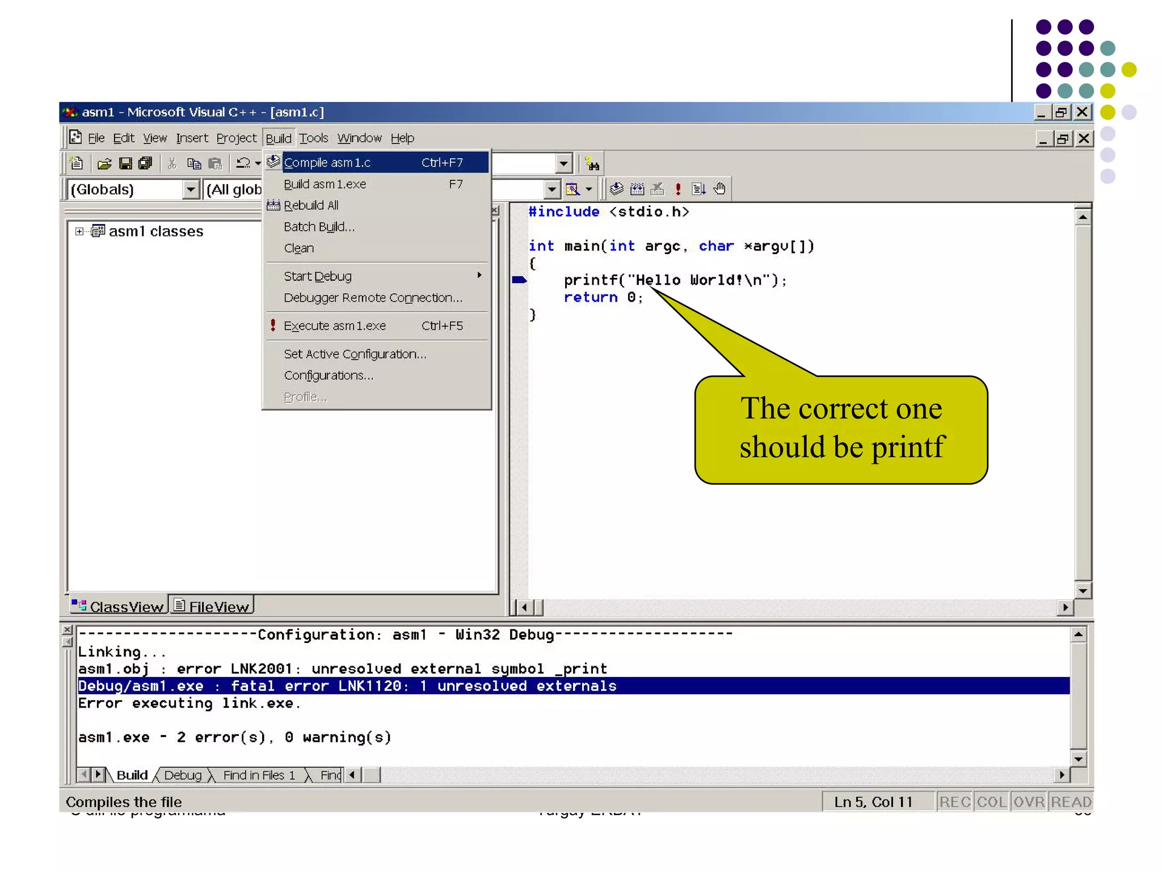Open the (All global members) combo box
The height and width of the screenshot is (871, 1162).
click(233, 189)
